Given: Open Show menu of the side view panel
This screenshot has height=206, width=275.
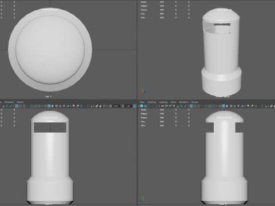Looking at the screenshot, I should coord(173,102).
